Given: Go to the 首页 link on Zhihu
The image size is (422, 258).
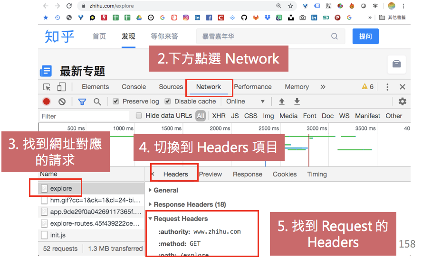Looking at the screenshot, I should (x=99, y=36).
